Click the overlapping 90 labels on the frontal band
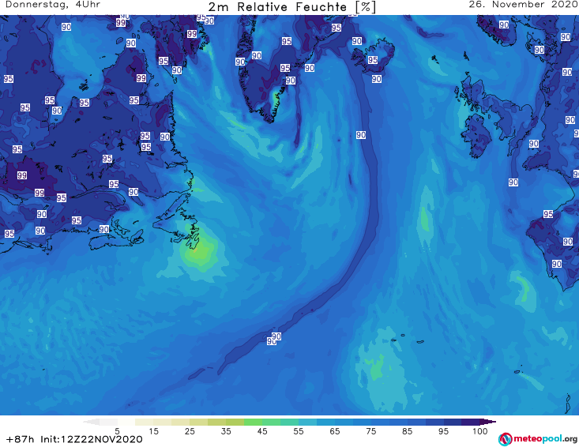 [x=274, y=339]
